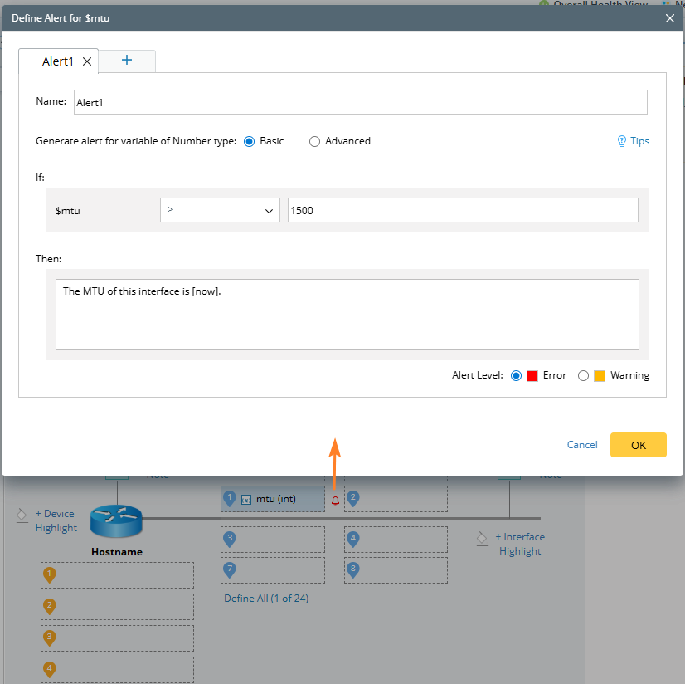Open the comparison operator dropdown
685x684 pixels.
[220, 210]
